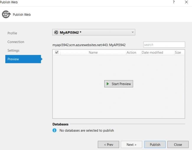The width and height of the screenshot is (192, 150).
Task: Click the Next > button
Action: point(131,144)
